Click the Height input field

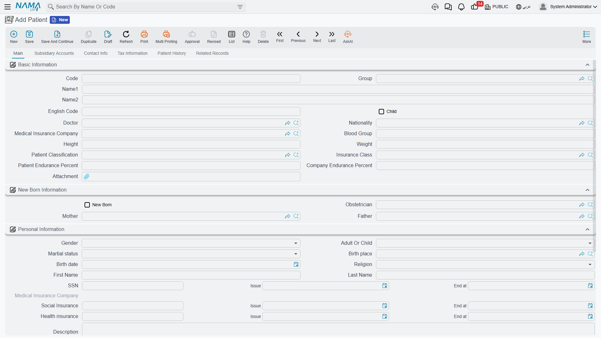191,144
